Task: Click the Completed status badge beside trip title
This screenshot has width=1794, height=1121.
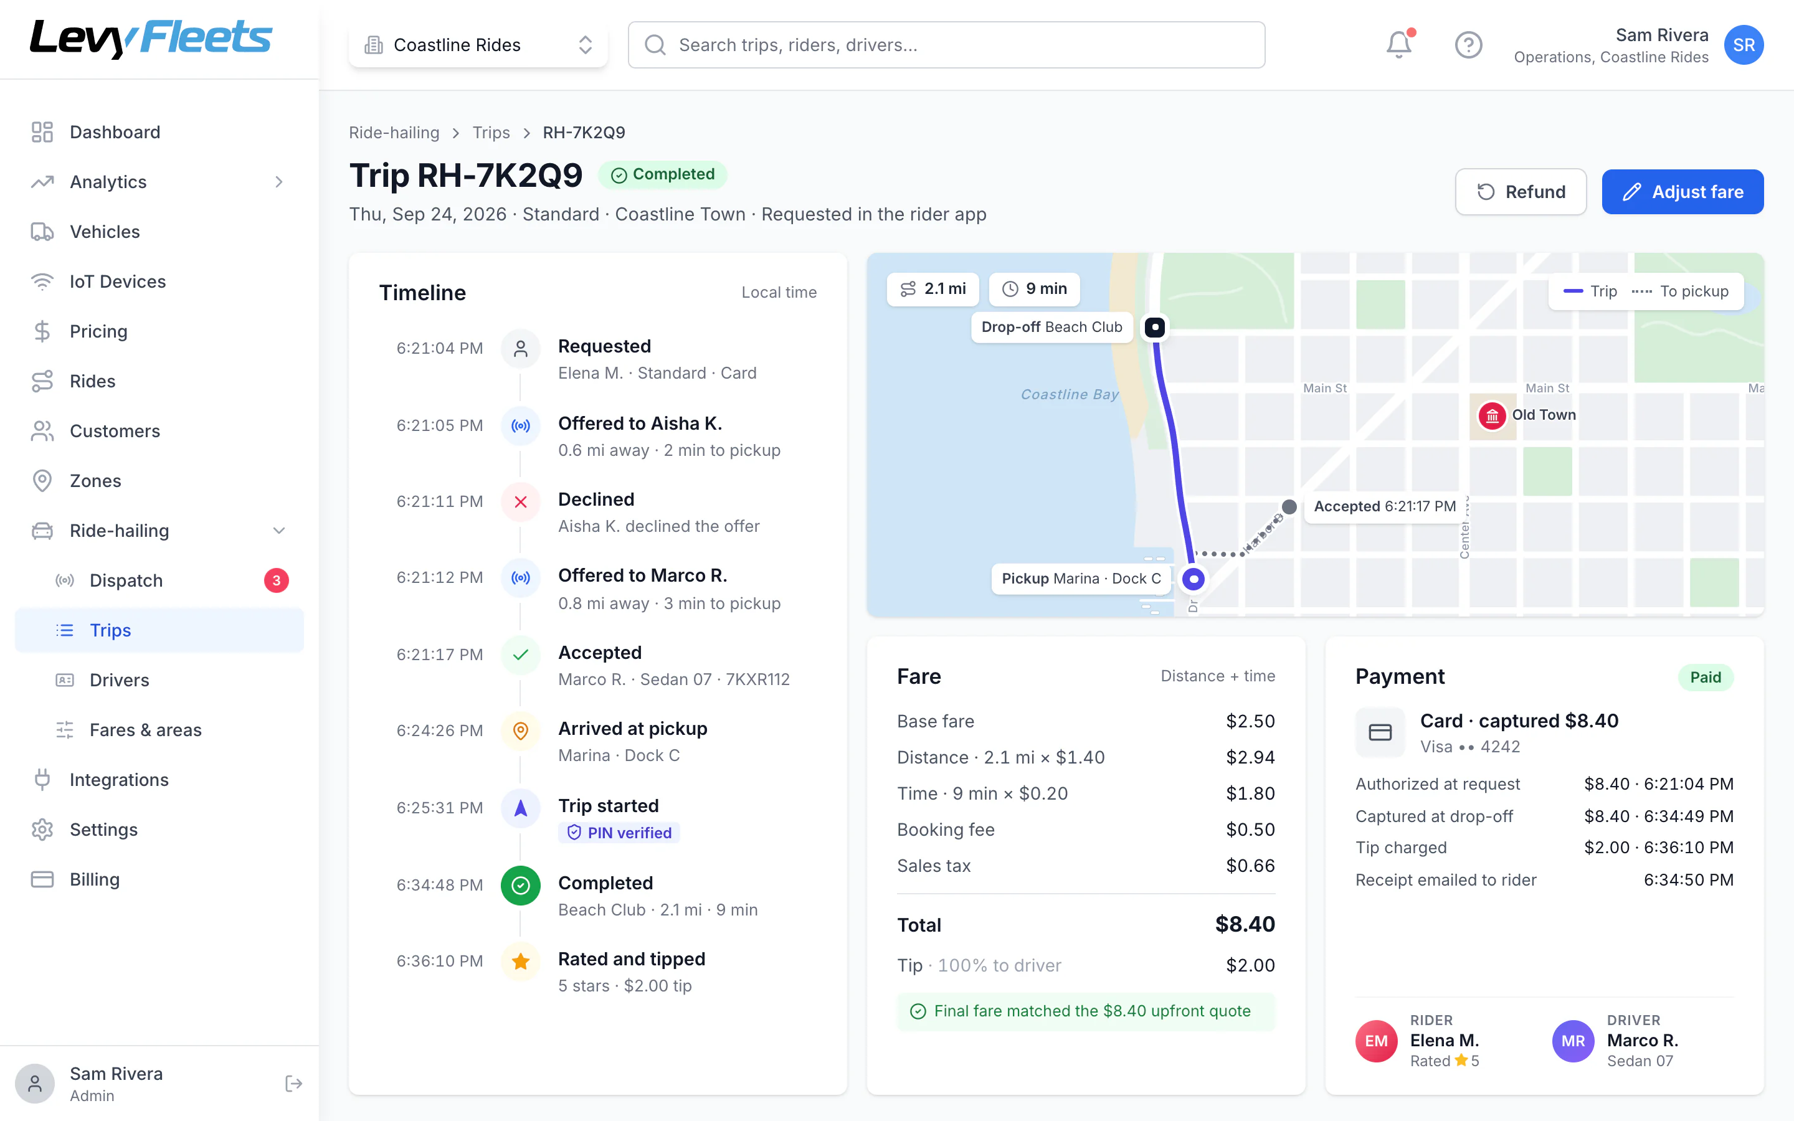Action: (663, 174)
